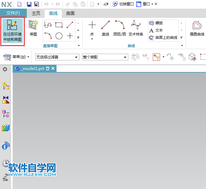This screenshot has height=189, width=206.
Task: Click the 直线 line tool
Action: [105, 28]
